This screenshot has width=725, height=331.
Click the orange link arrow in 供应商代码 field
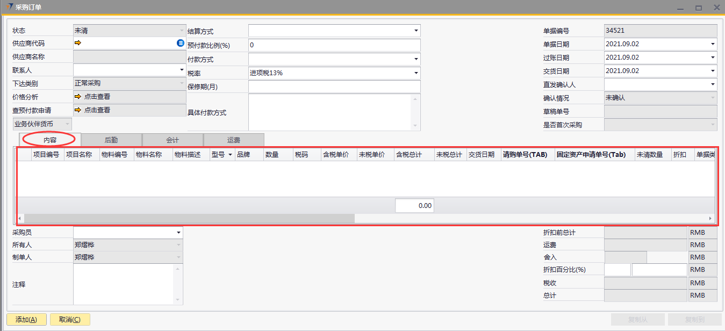click(x=78, y=43)
